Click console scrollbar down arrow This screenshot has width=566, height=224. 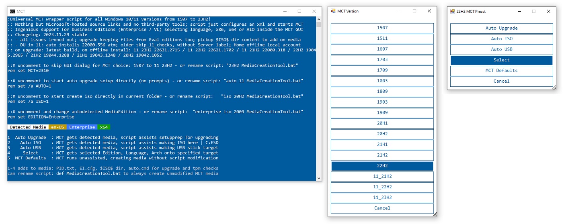pos(319,178)
